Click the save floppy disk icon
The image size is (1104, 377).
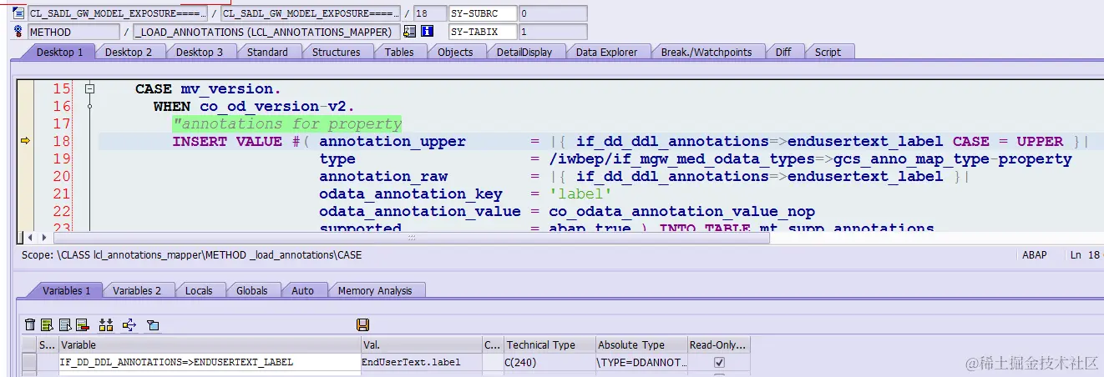362,324
